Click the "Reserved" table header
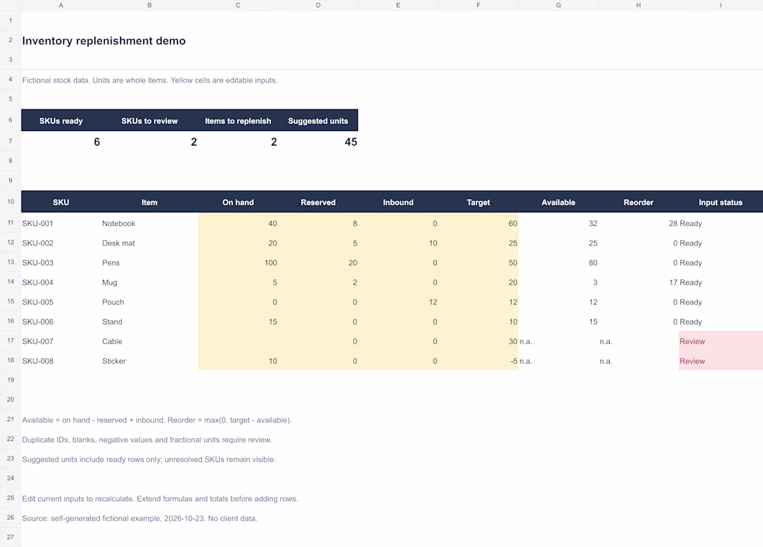 (x=318, y=202)
